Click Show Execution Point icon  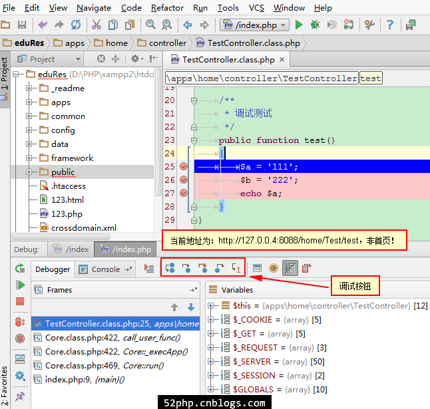pos(149,268)
